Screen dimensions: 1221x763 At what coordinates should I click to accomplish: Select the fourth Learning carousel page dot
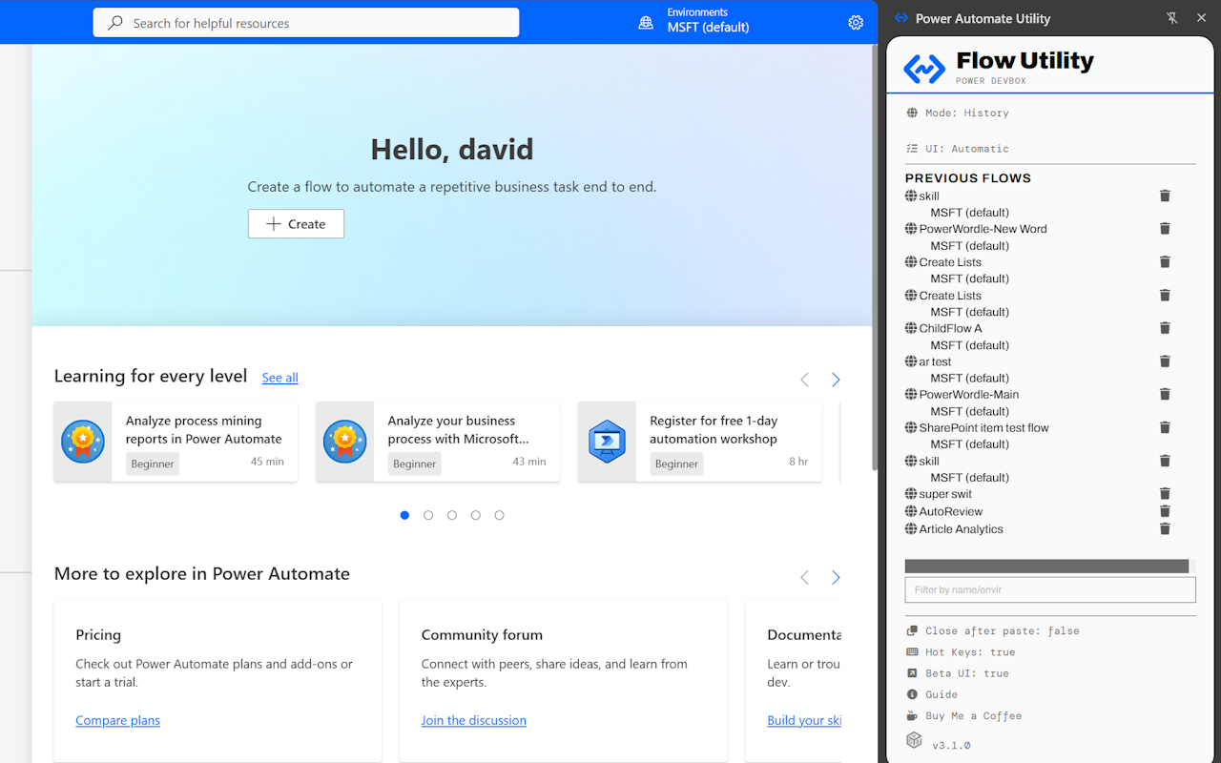point(476,515)
